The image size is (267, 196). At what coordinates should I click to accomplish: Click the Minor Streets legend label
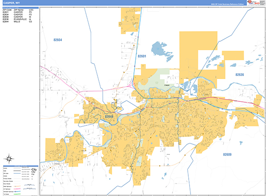point(7,184)
